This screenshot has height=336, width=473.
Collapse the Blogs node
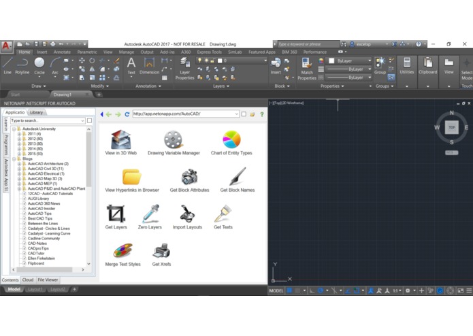[14, 158]
